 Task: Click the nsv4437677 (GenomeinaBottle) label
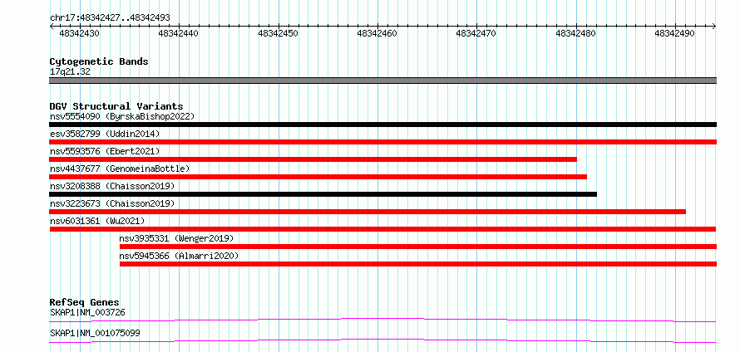120,169
